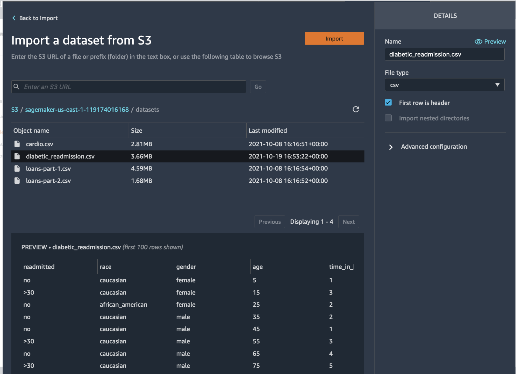Open the File type csv dropdown
This screenshot has width=516, height=374.
pyautogui.click(x=445, y=85)
